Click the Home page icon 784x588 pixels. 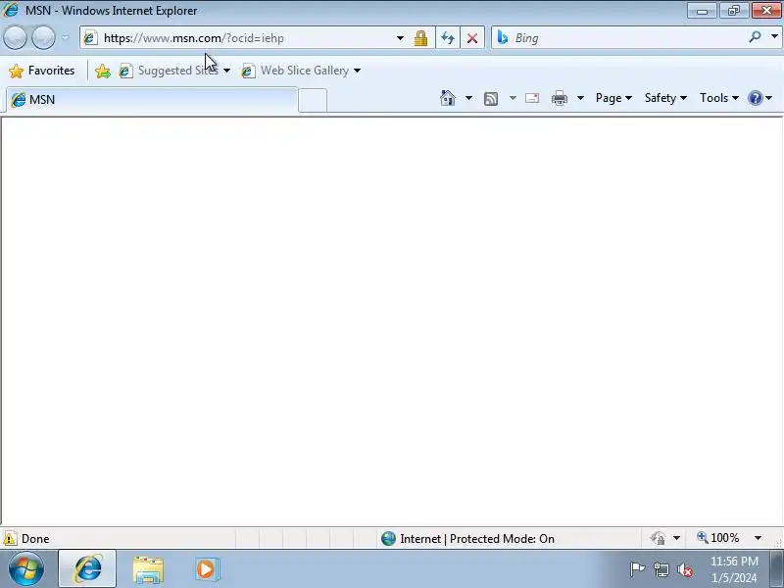448,98
